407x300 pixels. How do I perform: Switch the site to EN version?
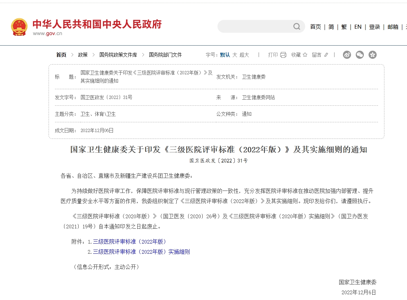tap(358, 27)
